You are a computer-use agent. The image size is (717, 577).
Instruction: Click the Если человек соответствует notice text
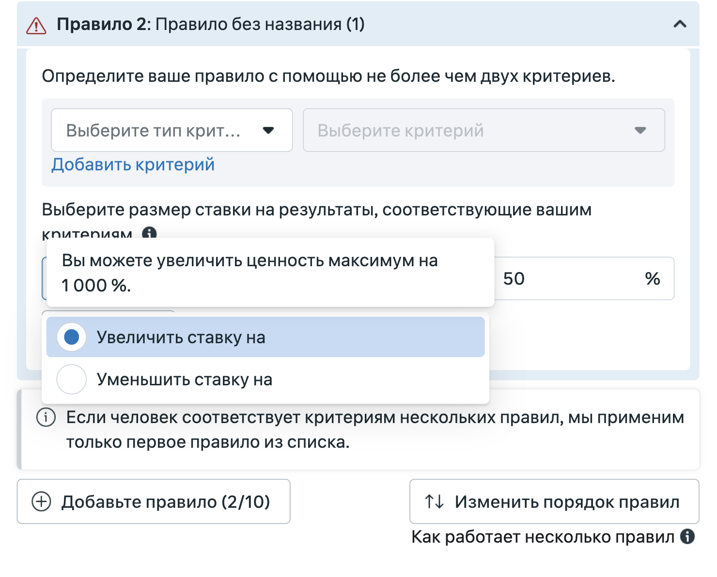tap(375, 429)
